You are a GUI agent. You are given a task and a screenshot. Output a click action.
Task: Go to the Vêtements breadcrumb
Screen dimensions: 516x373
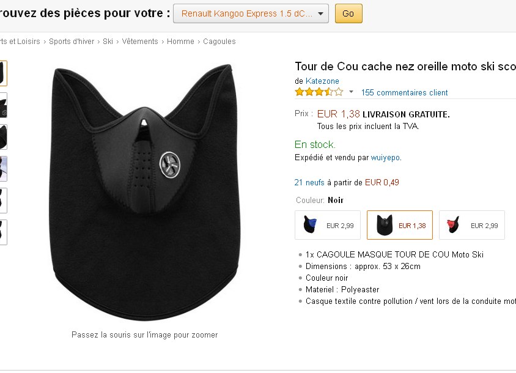click(139, 42)
